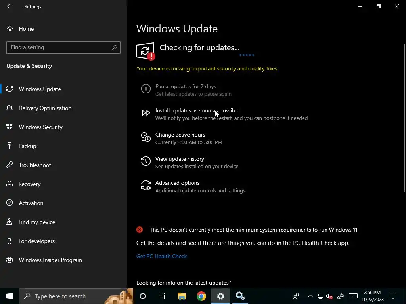The width and height of the screenshot is (406, 304).
Task: Choose Install updates as soon as possible
Action: [x=197, y=111]
